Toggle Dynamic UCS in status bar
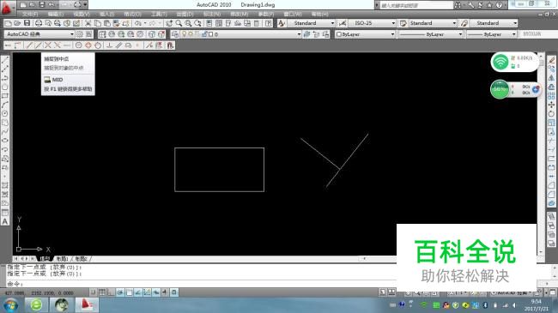The height and width of the screenshot is (313, 558). point(147,292)
